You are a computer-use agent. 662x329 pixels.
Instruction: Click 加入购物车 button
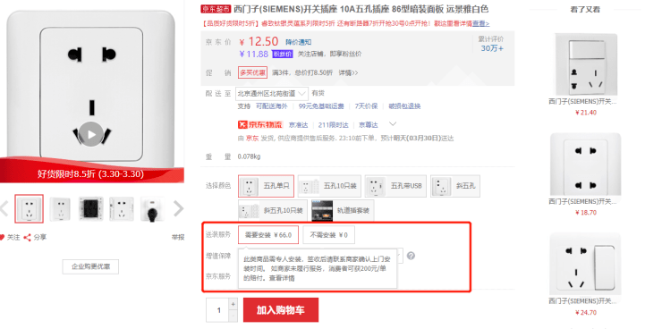click(281, 310)
